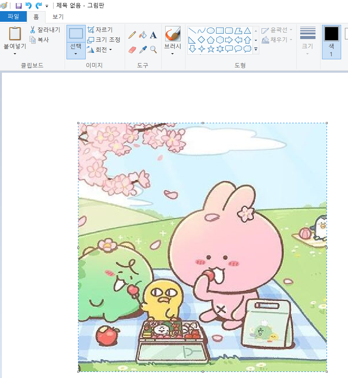Select the pentagon shape
Image resolution: width=348 pixels, height=378 pixels.
tap(211, 40)
